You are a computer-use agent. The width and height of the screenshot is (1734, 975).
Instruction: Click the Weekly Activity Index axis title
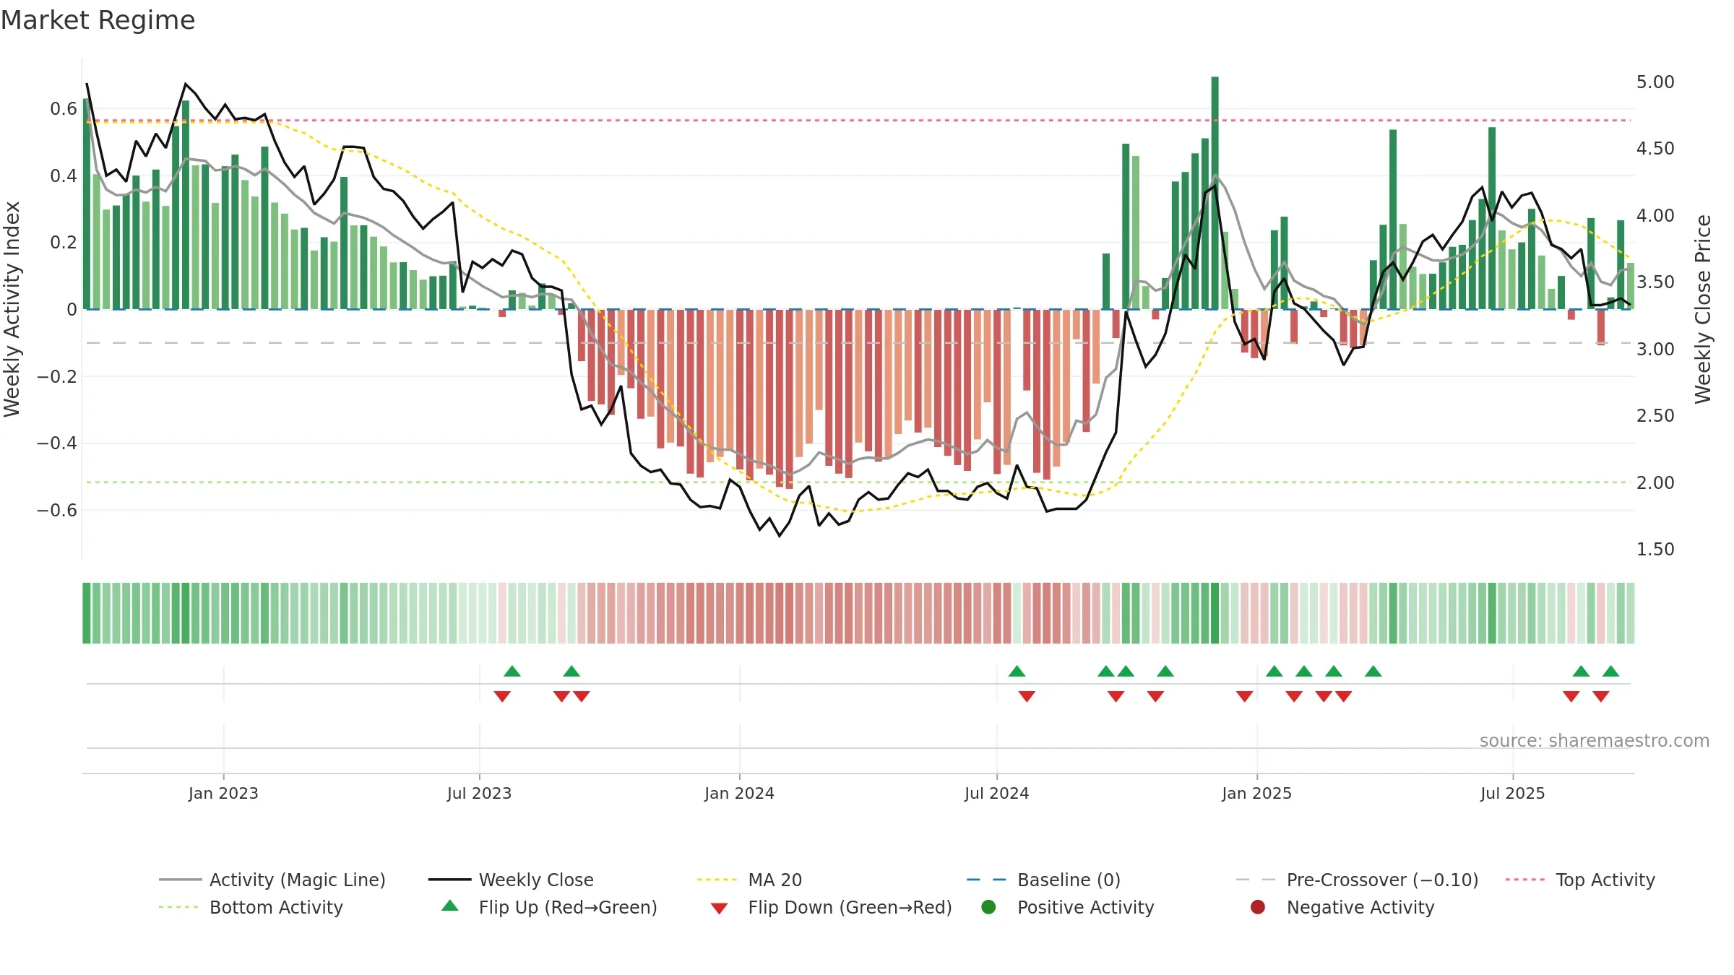(x=12, y=309)
